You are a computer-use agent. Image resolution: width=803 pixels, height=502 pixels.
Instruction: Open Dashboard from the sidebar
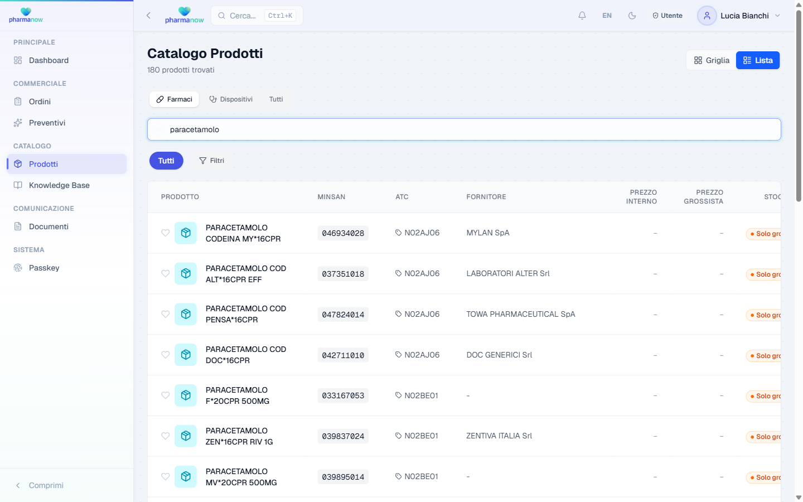[49, 60]
